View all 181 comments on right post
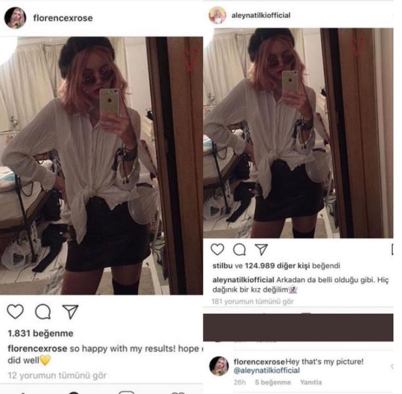Image resolution: width=402 pixels, height=394 pixels. (252, 301)
